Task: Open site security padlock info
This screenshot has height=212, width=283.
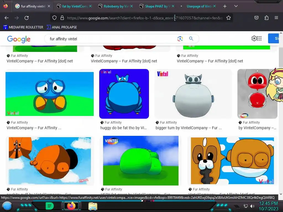Action: click(x=62, y=18)
